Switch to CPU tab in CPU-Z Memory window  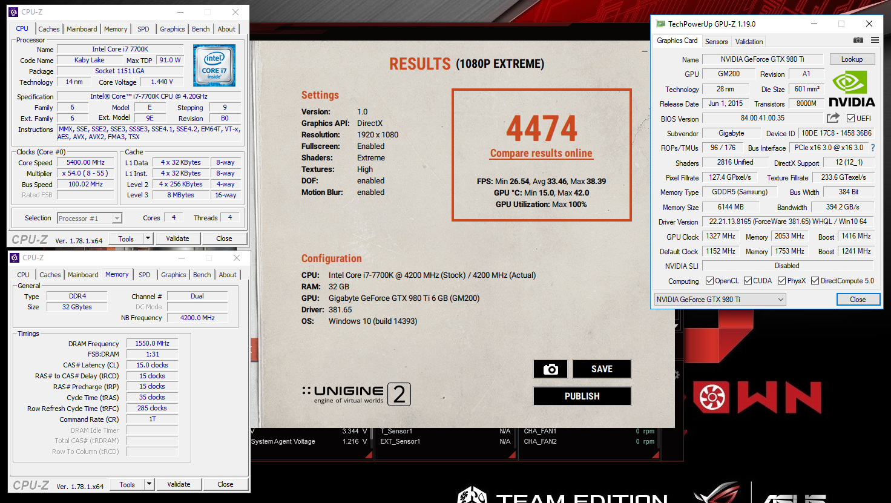pos(24,275)
